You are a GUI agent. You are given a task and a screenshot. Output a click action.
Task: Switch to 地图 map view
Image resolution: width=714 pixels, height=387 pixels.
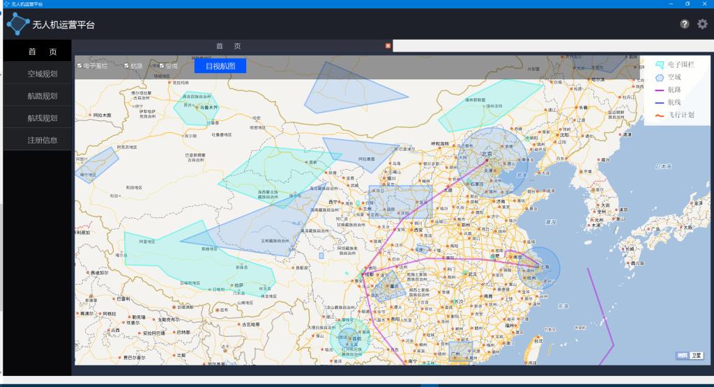(682, 356)
